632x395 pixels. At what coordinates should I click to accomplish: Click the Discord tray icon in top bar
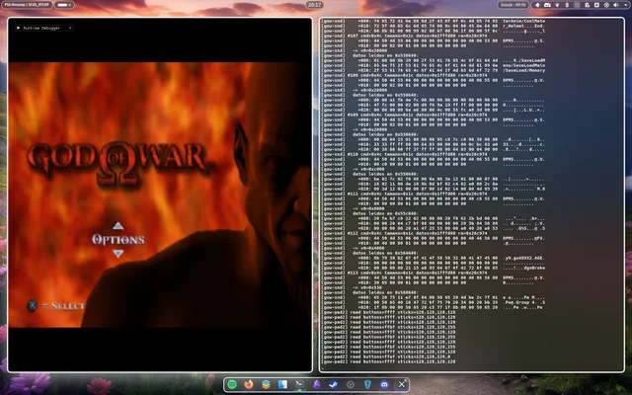pyautogui.click(x=547, y=5)
